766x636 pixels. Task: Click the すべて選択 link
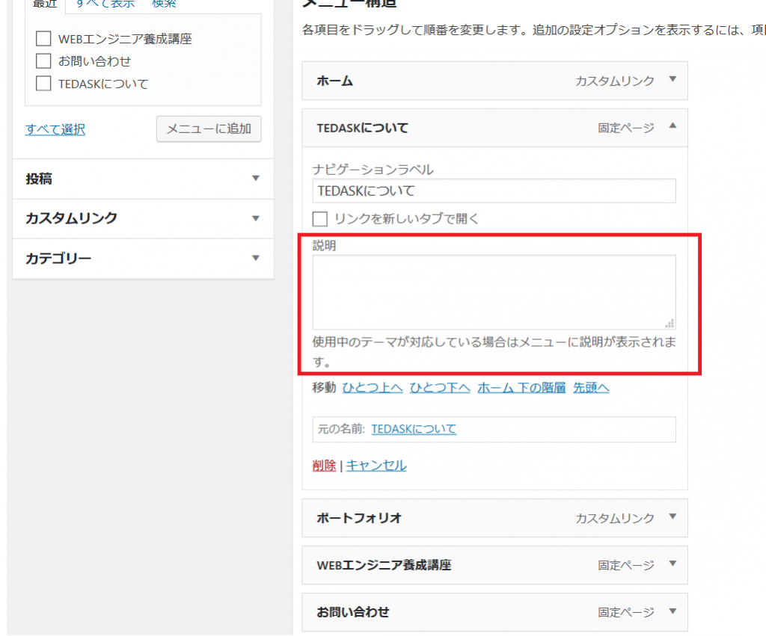tap(55, 129)
